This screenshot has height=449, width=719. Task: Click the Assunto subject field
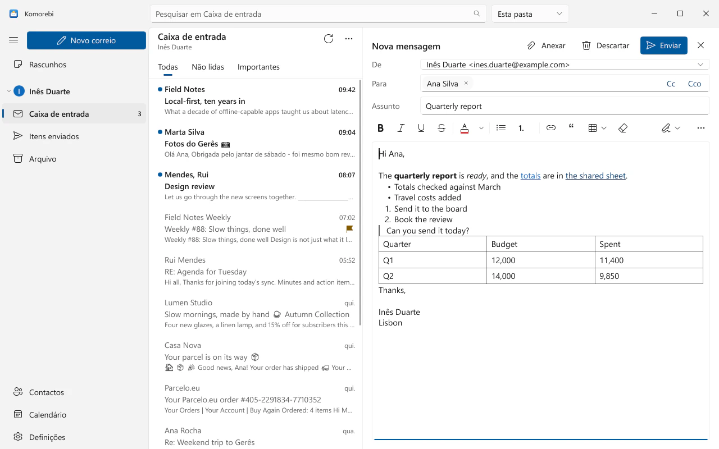565,106
